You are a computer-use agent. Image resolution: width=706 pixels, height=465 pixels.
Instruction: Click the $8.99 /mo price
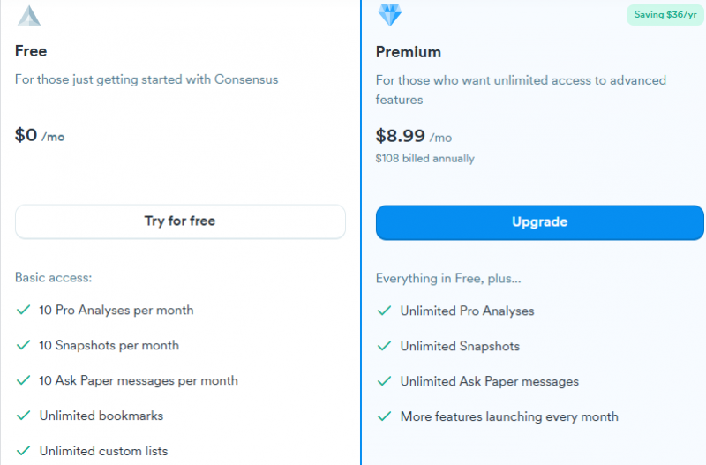(x=414, y=136)
